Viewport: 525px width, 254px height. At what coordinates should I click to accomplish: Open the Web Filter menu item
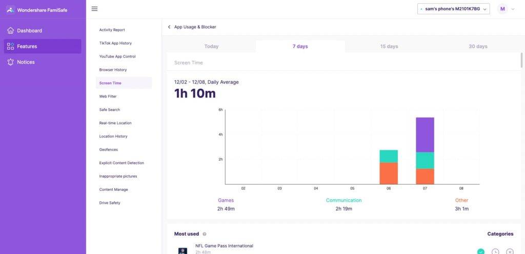(108, 96)
